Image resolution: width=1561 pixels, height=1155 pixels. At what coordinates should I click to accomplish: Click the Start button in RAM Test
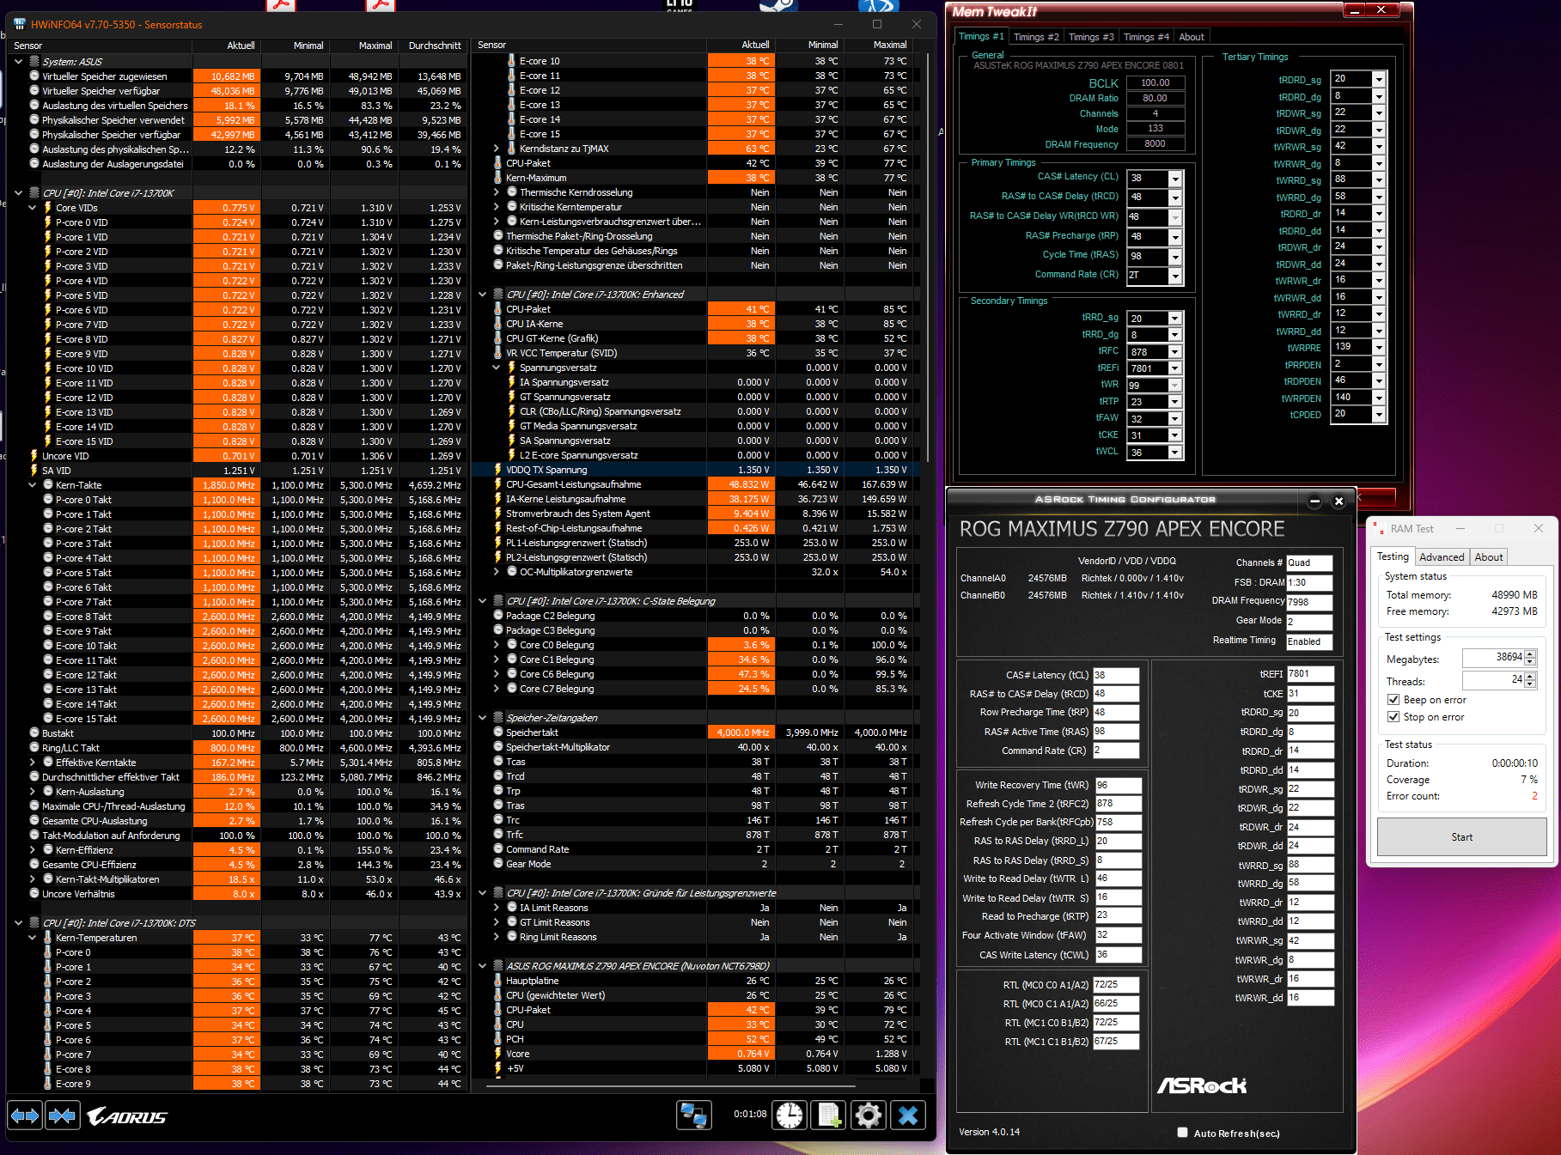click(1462, 837)
